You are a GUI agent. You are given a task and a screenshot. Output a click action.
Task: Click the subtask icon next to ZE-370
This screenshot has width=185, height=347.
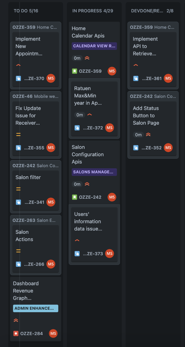coord(18,78)
